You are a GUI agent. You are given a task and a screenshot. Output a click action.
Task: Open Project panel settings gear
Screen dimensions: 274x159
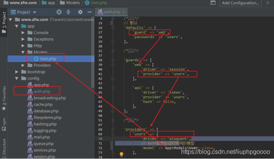click(80, 12)
